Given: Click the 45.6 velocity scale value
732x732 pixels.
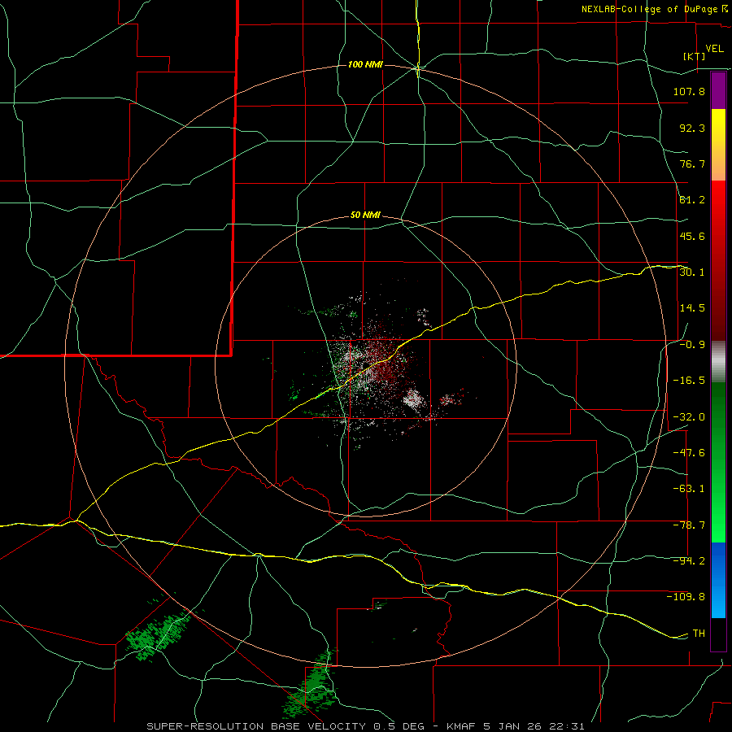Looking at the screenshot, I should coord(692,236).
